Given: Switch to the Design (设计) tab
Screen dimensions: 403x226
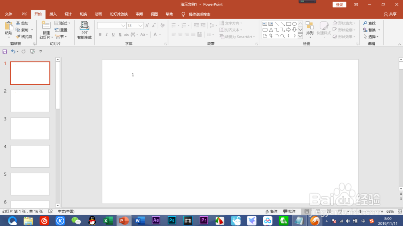Looking at the screenshot, I should [x=68, y=14].
